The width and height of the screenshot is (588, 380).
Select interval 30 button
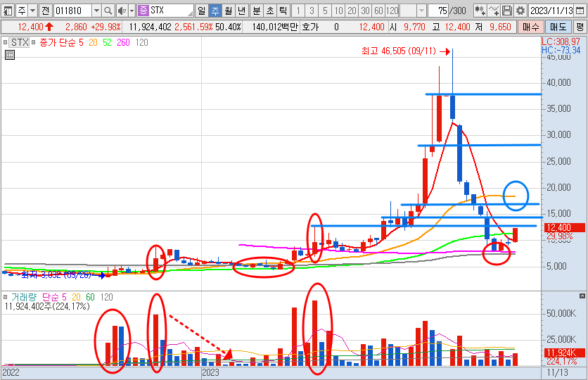click(365, 11)
